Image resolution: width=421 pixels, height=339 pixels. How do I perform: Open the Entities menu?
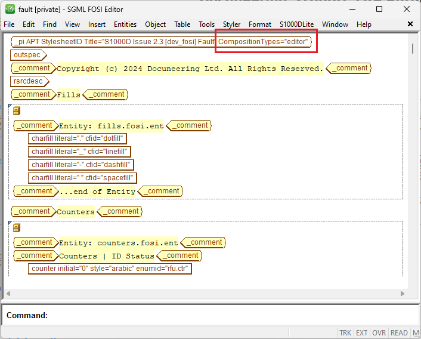125,24
